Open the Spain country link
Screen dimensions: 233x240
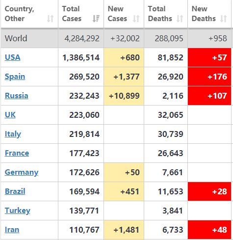click(x=15, y=77)
